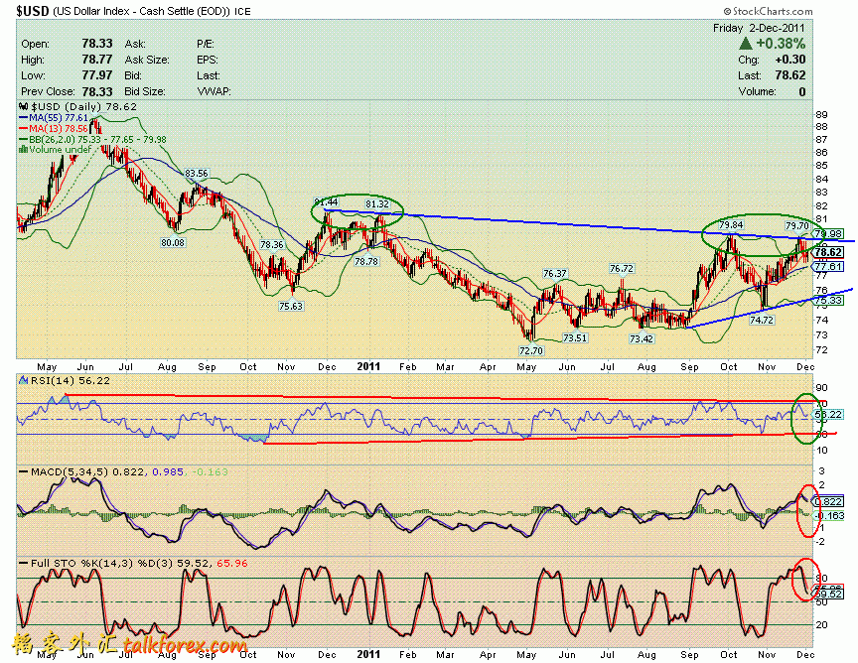Viewport: 858px width, 663px height.
Task: Click the green up-arrow beside +0.38%
Action: click(x=745, y=44)
